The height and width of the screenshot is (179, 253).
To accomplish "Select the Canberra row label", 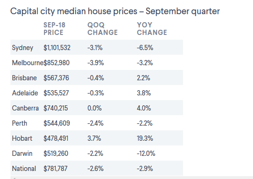I will coord(25,108).
